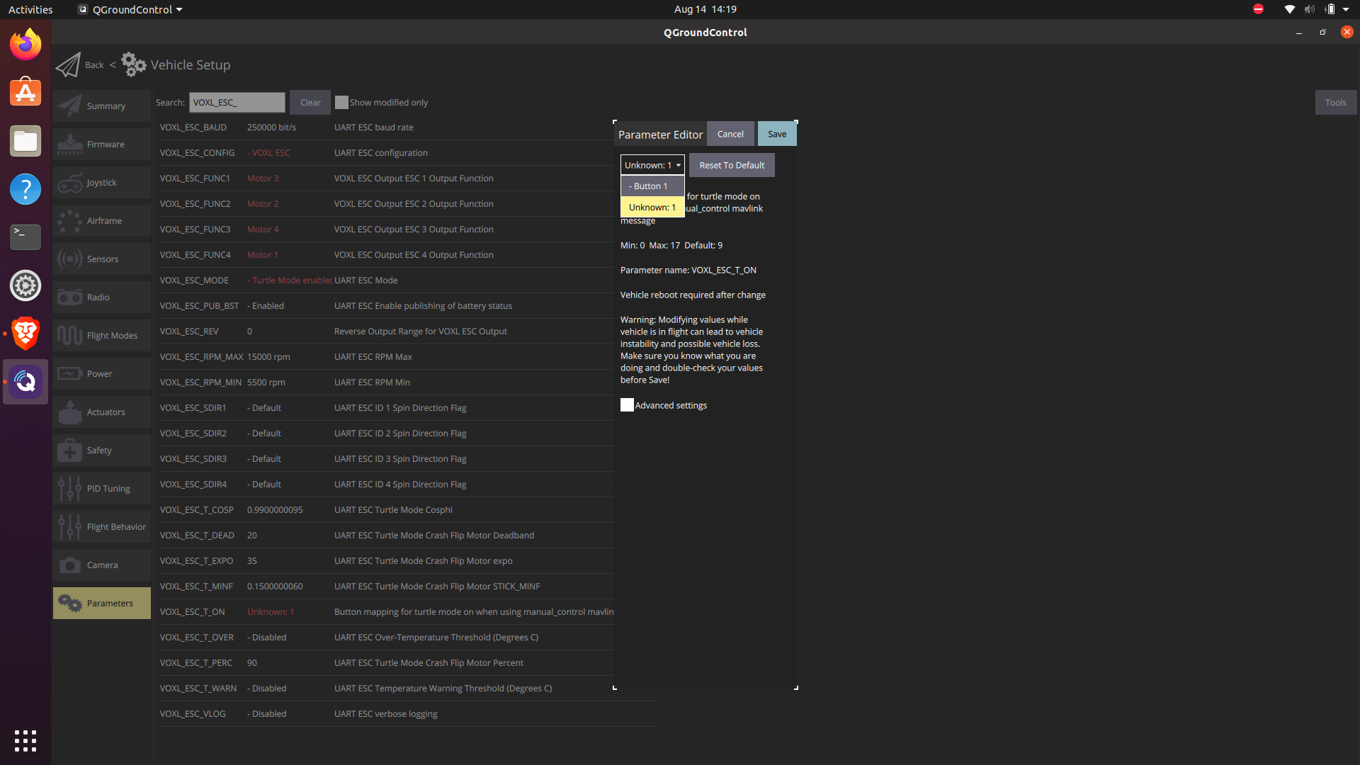Click 5500 rpm value of VOXL_ESC_RPM_MIN
The width and height of the screenshot is (1360, 765).
pos(266,382)
